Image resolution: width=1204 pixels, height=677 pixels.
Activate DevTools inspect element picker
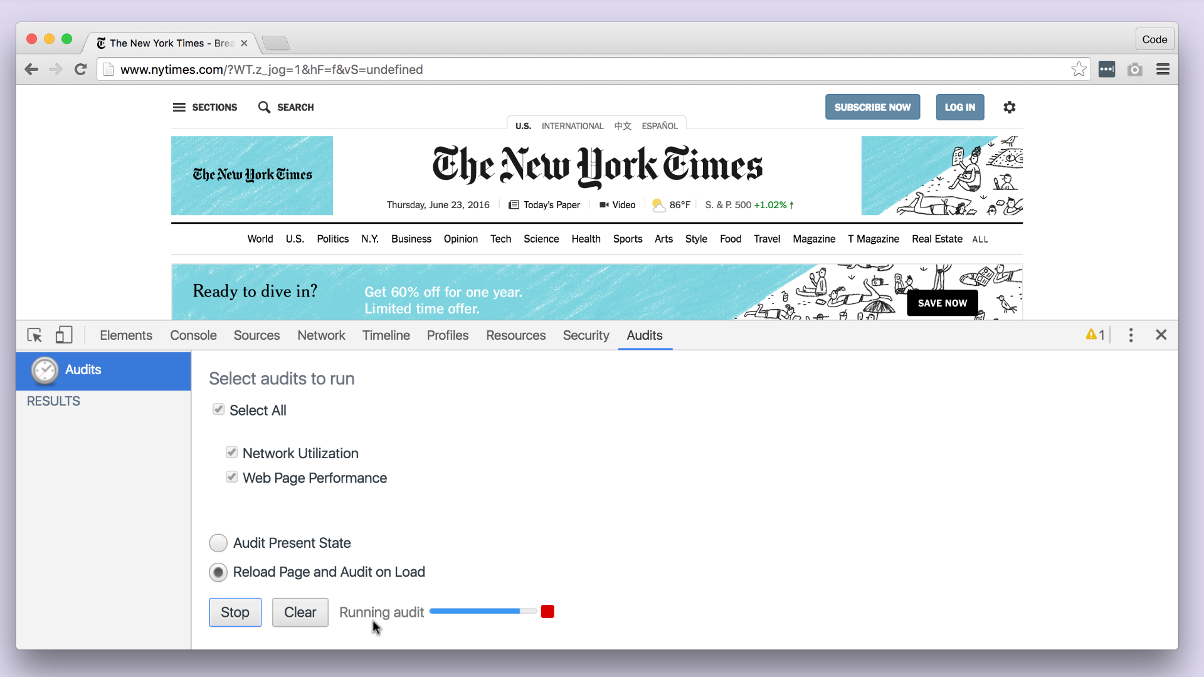tap(34, 335)
